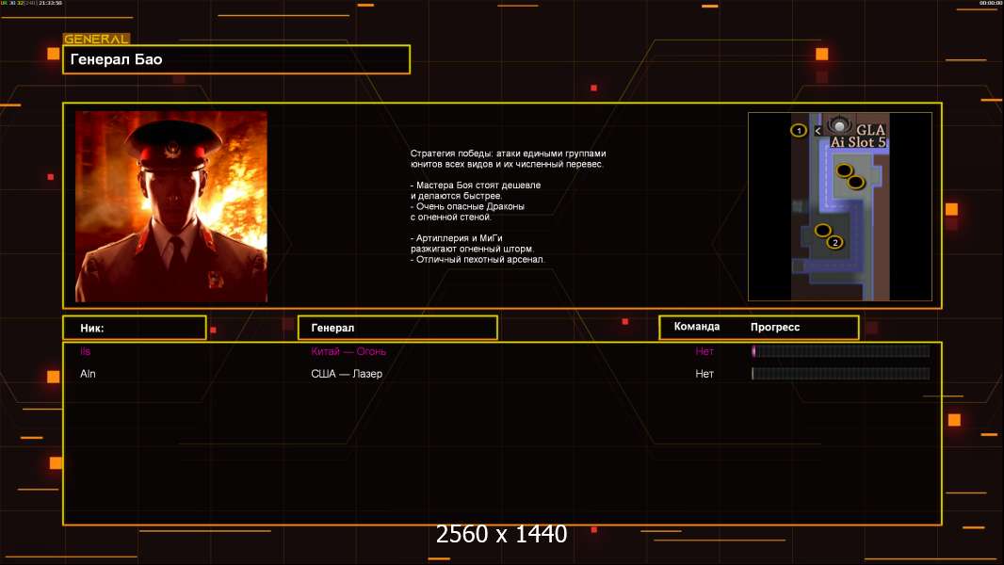Click the 'Прогресс' column header

click(775, 327)
